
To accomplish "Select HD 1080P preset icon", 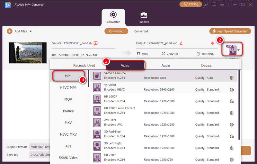I will [97, 99].
